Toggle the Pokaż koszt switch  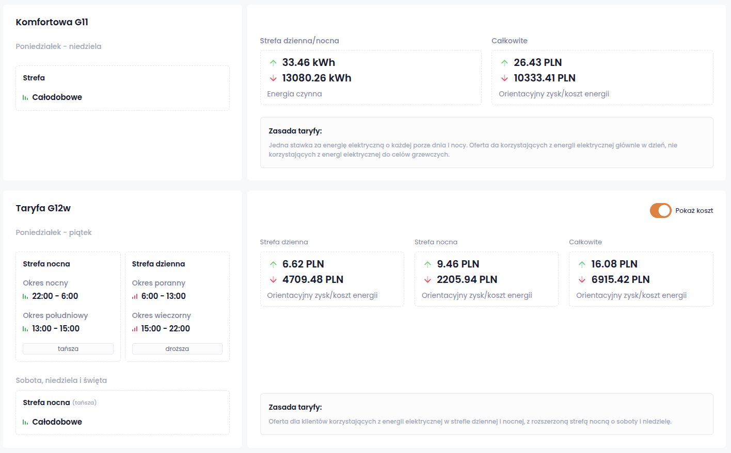[x=660, y=210]
